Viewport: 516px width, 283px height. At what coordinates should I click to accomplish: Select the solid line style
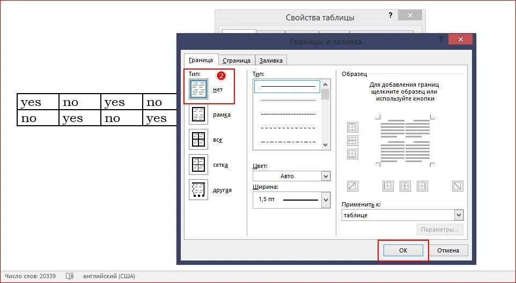tap(287, 86)
